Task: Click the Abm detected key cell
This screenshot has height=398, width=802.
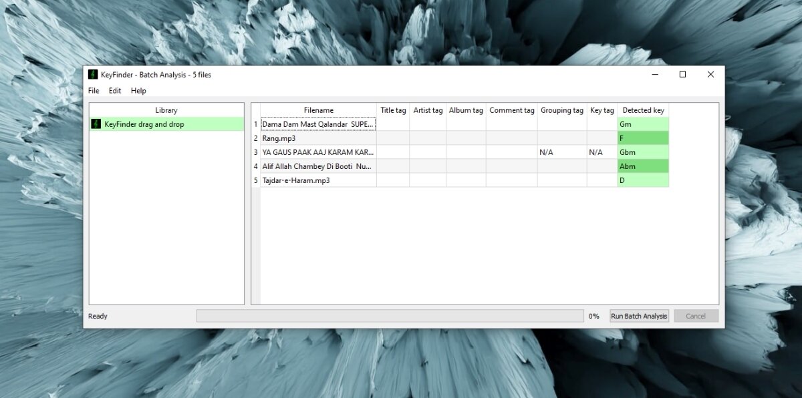Action: pos(642,166)
